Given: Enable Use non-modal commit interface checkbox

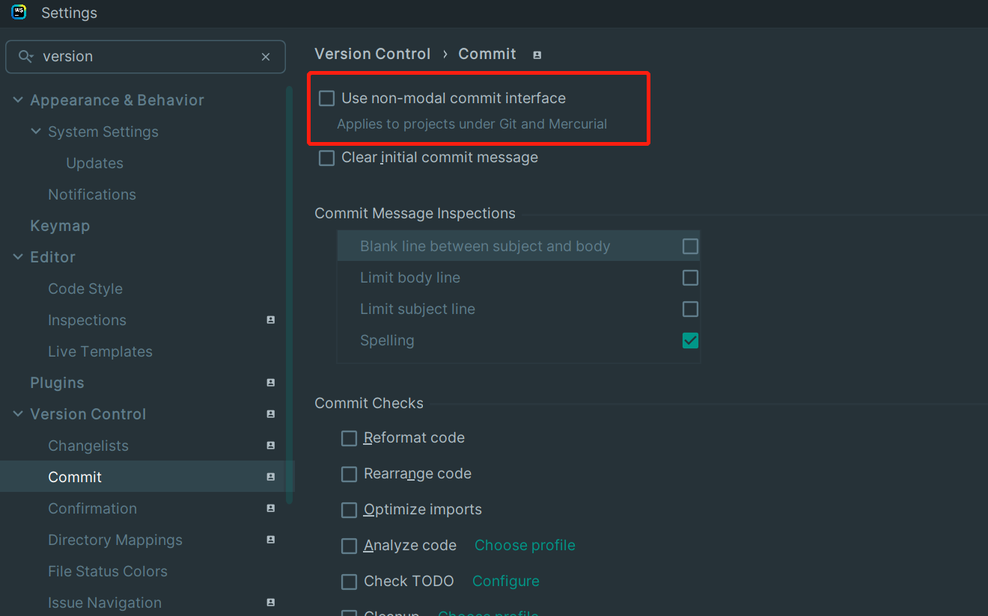Looking at the screenshot, I should 327,99.
